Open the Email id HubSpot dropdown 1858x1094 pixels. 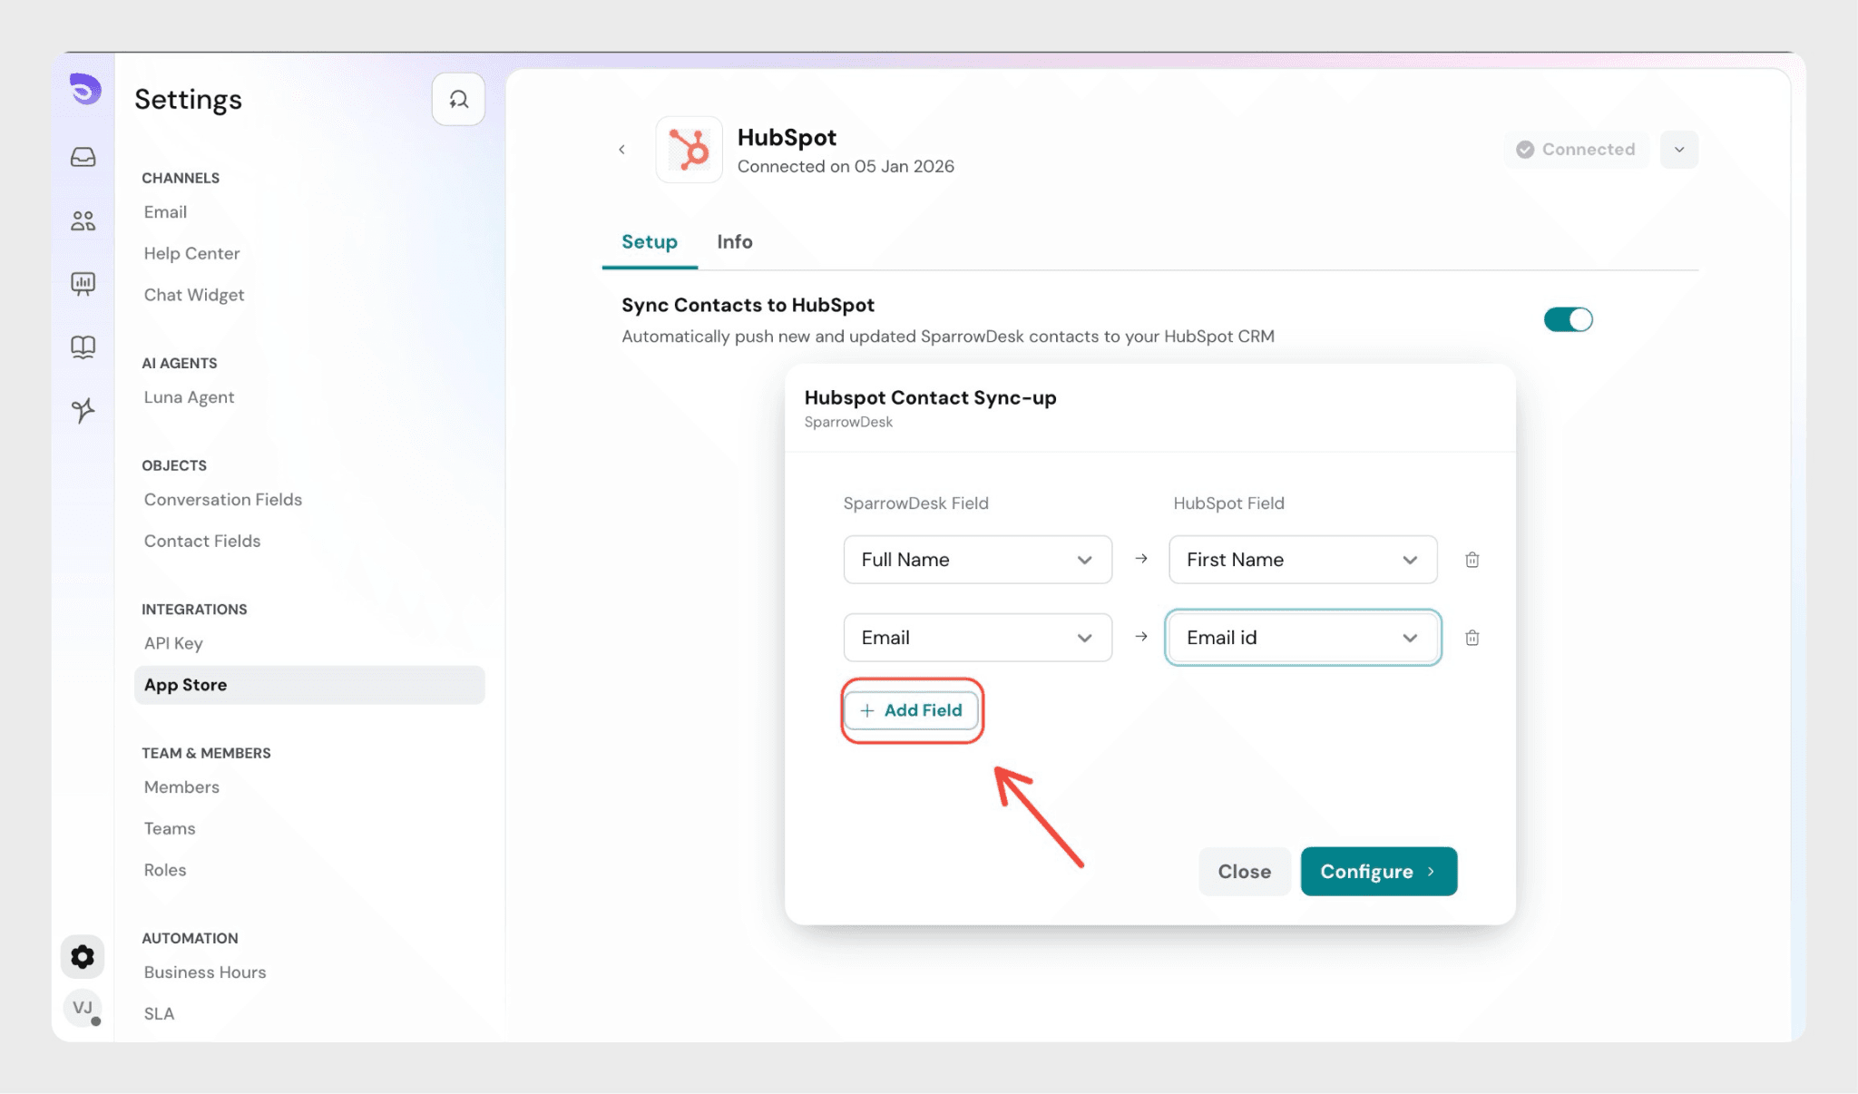pos(1302,638)
